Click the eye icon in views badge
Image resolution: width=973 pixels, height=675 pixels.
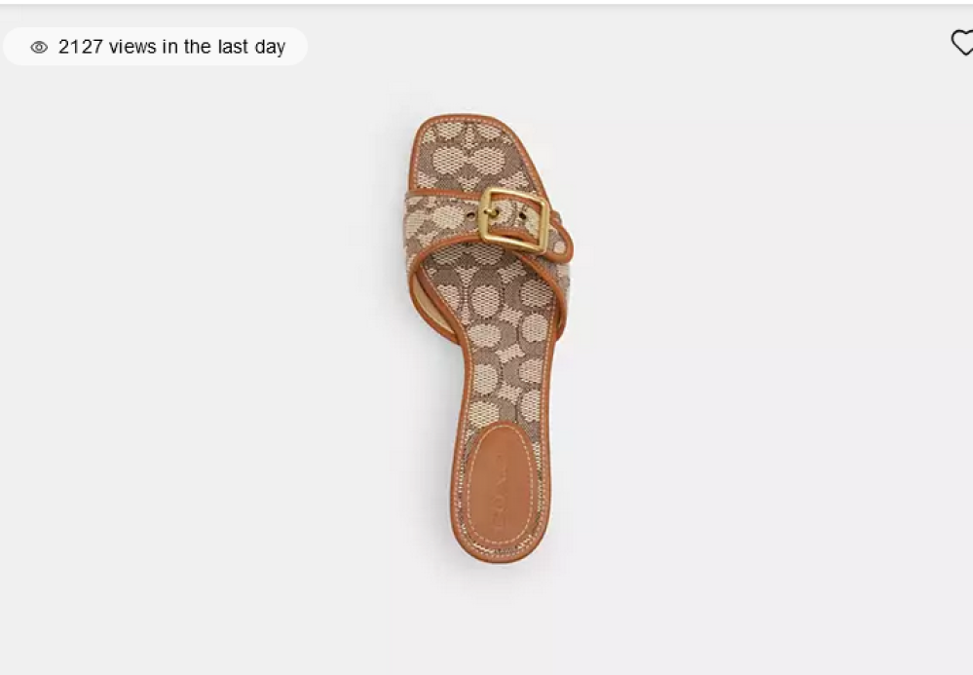click(x=39, y=47)
